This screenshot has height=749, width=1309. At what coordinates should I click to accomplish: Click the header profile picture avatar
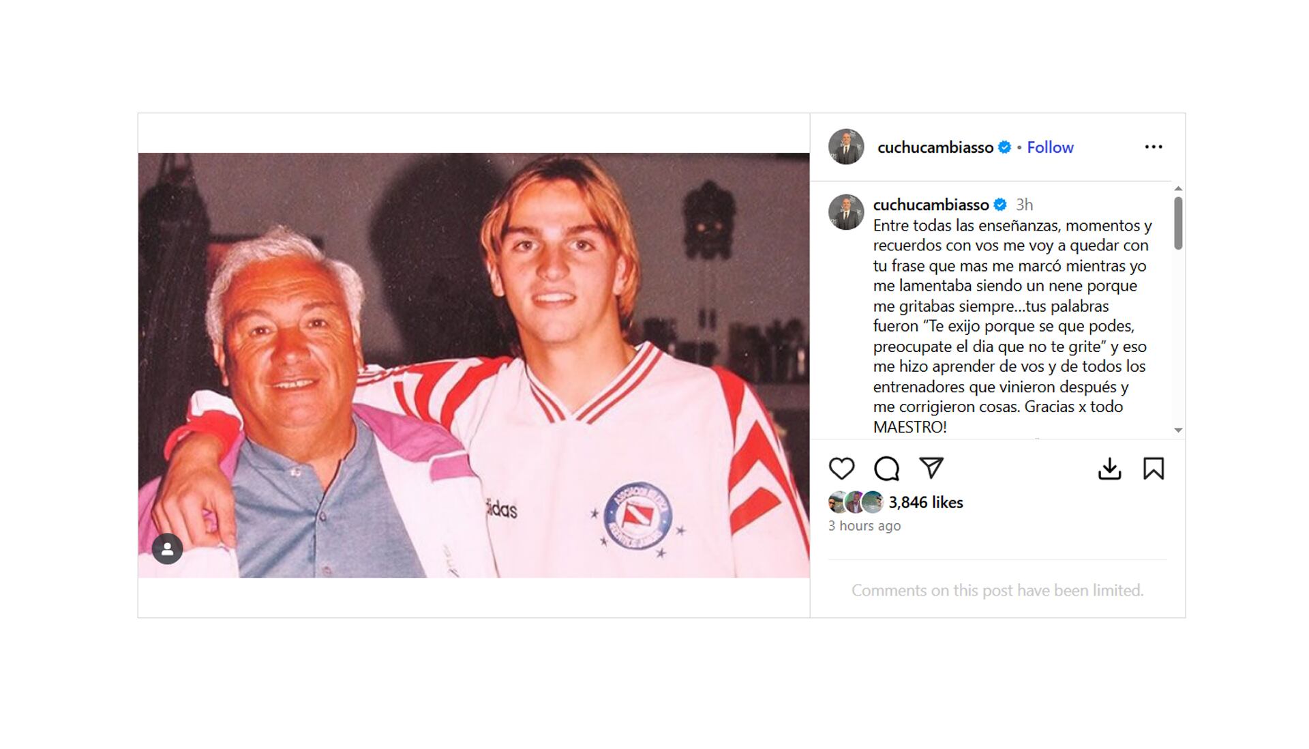click(x=846, y=147)
